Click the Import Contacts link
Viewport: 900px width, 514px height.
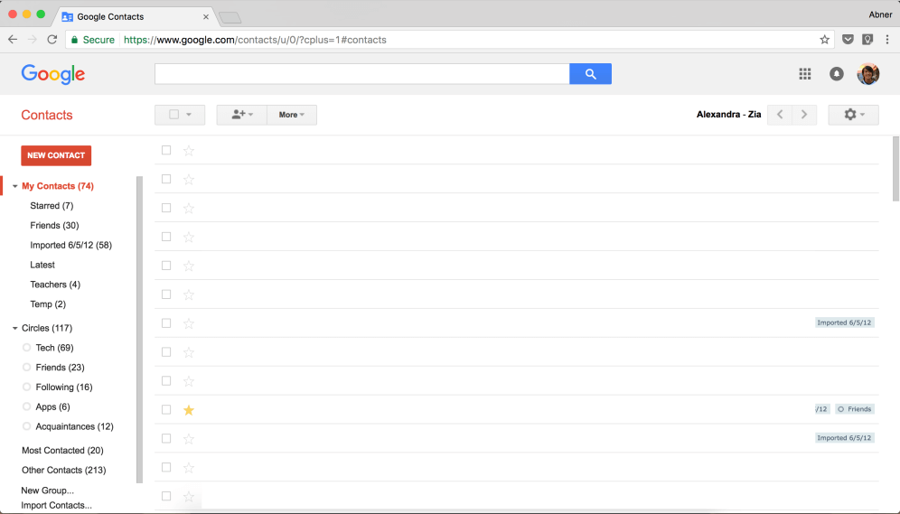(57, 506)
